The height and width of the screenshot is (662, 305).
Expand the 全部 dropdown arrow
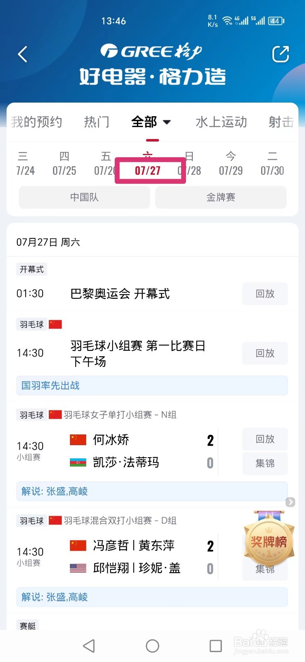tap(167, 122)
